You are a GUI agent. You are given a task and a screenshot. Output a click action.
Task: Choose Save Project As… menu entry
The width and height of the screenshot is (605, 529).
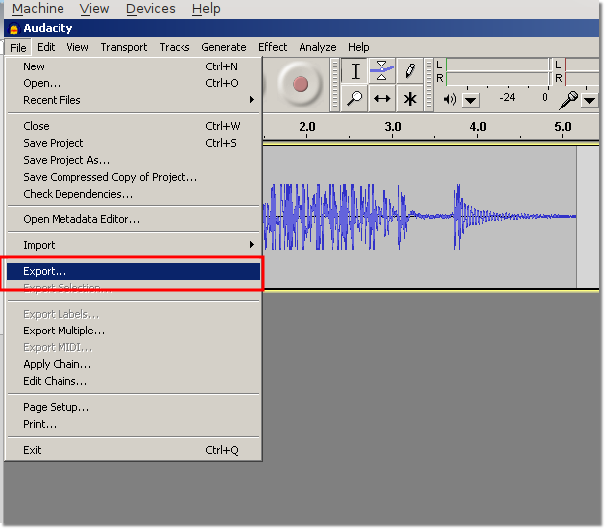click(66, 160)
